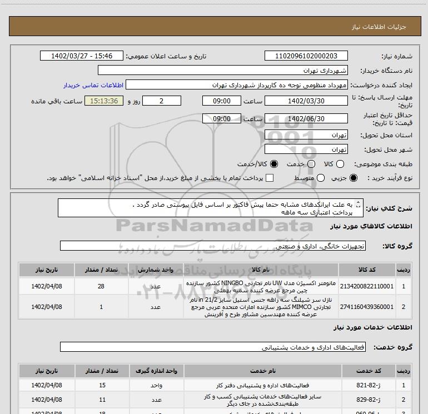Screen dimensions: 428x414
Task: Click the کد کالا column header
Action: point(367,270)
